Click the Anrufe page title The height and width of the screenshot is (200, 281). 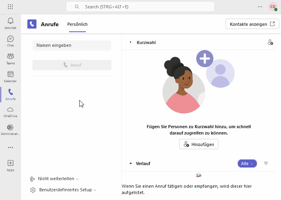pos(50,24)
